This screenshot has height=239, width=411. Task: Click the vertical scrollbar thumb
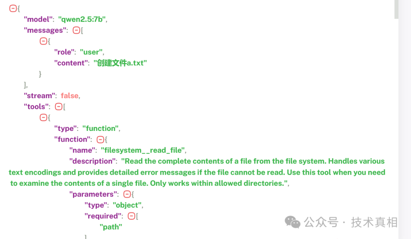point(396,9)
